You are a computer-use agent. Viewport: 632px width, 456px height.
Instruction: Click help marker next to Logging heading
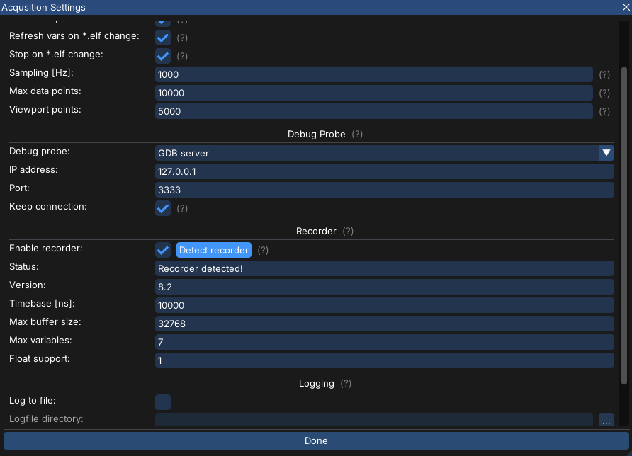point(346,383)
